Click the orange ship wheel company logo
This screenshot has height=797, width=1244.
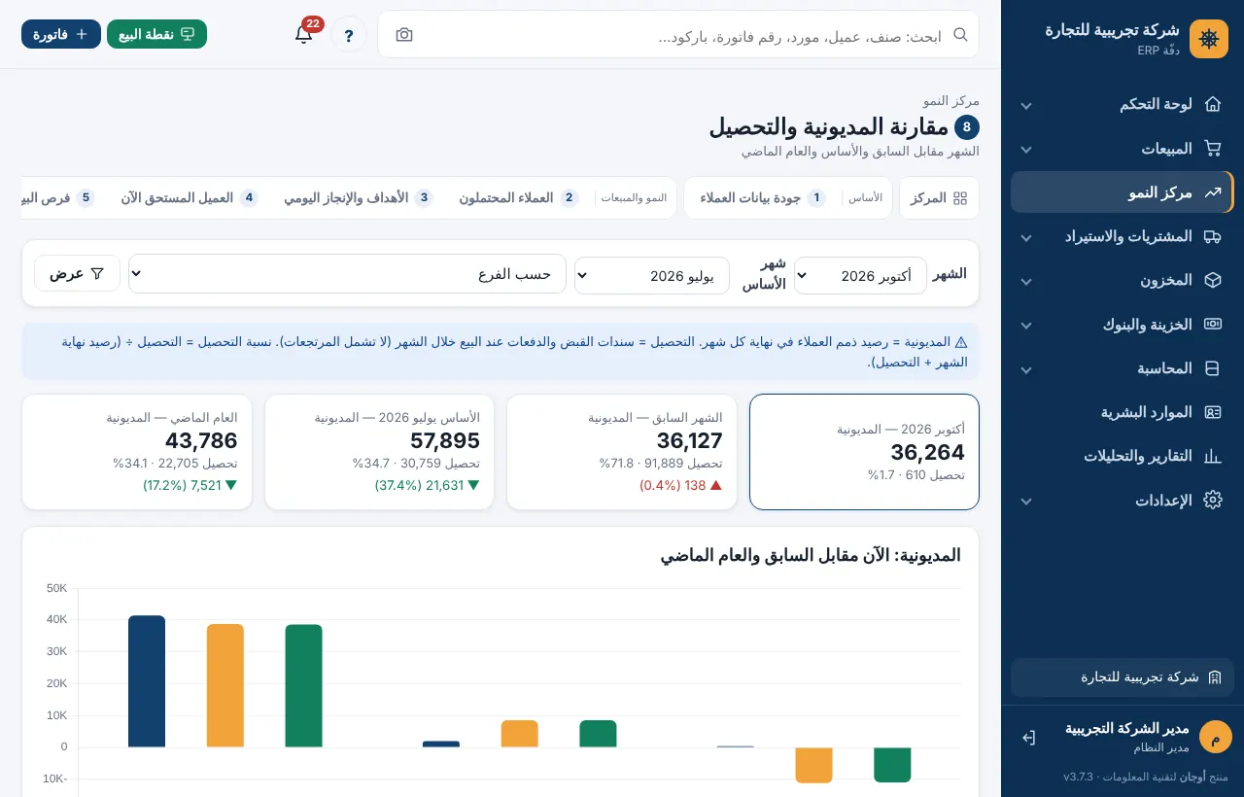(1209, 39)
